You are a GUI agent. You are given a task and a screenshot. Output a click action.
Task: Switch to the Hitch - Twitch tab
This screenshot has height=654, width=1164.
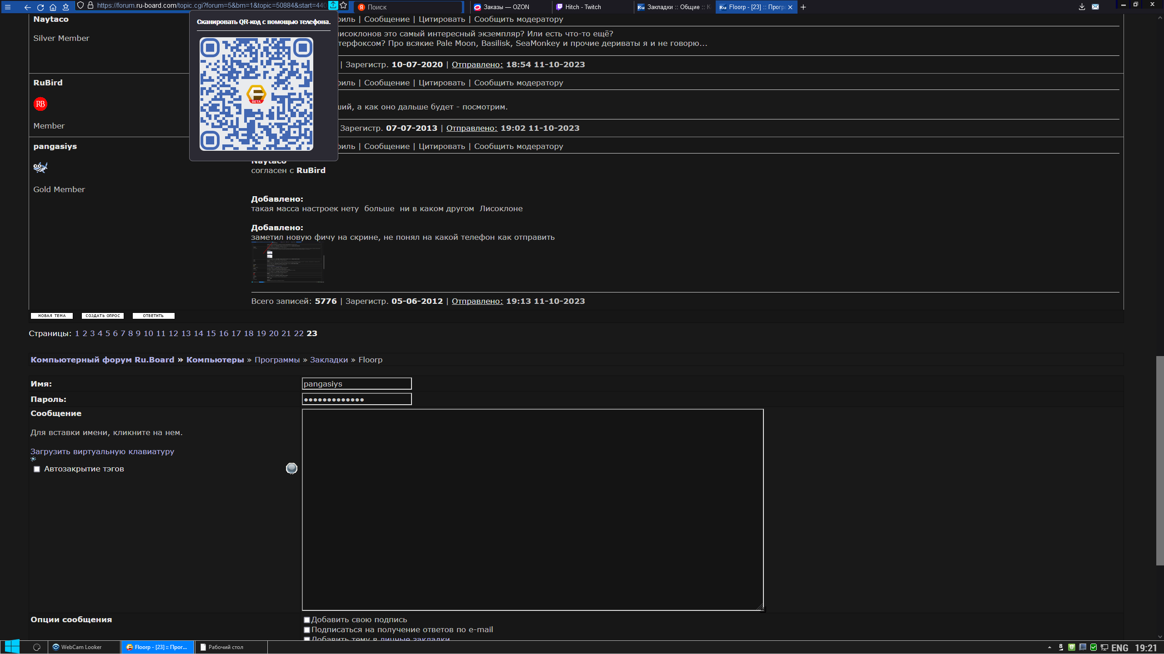[593, 7]
